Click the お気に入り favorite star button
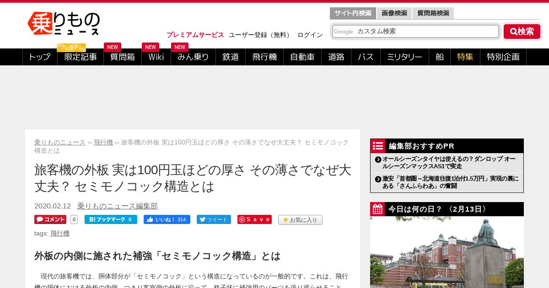549x288 pixels. coord(300,220)
